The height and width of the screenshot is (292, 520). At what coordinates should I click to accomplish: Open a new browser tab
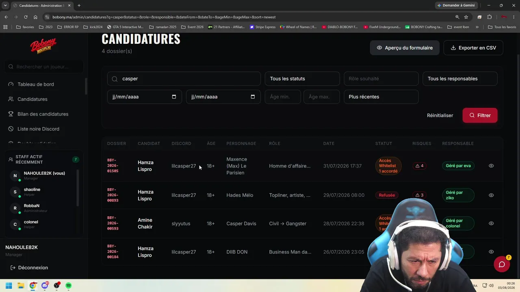point(79,5)
